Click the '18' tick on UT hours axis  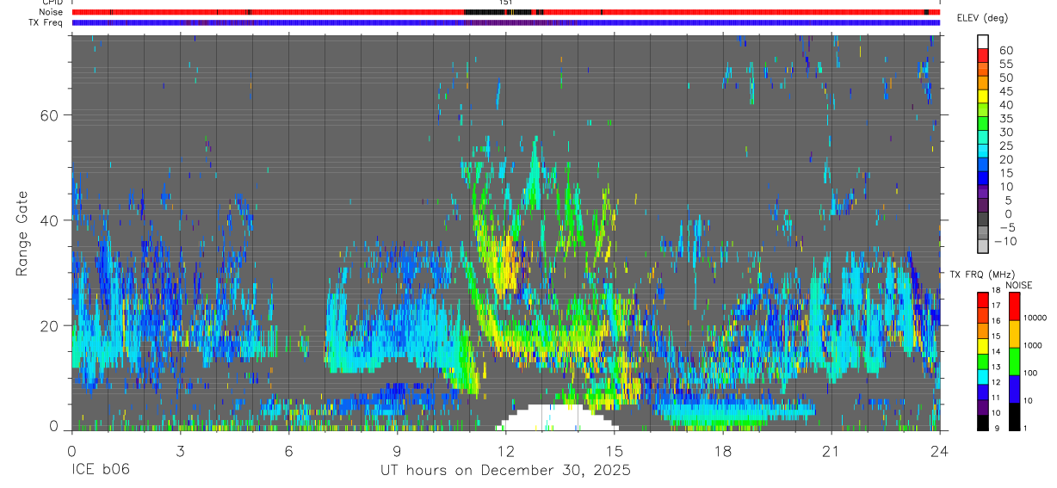722,451
